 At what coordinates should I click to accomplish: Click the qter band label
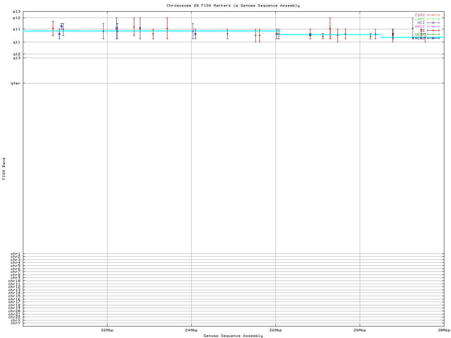tap(16, 83)
